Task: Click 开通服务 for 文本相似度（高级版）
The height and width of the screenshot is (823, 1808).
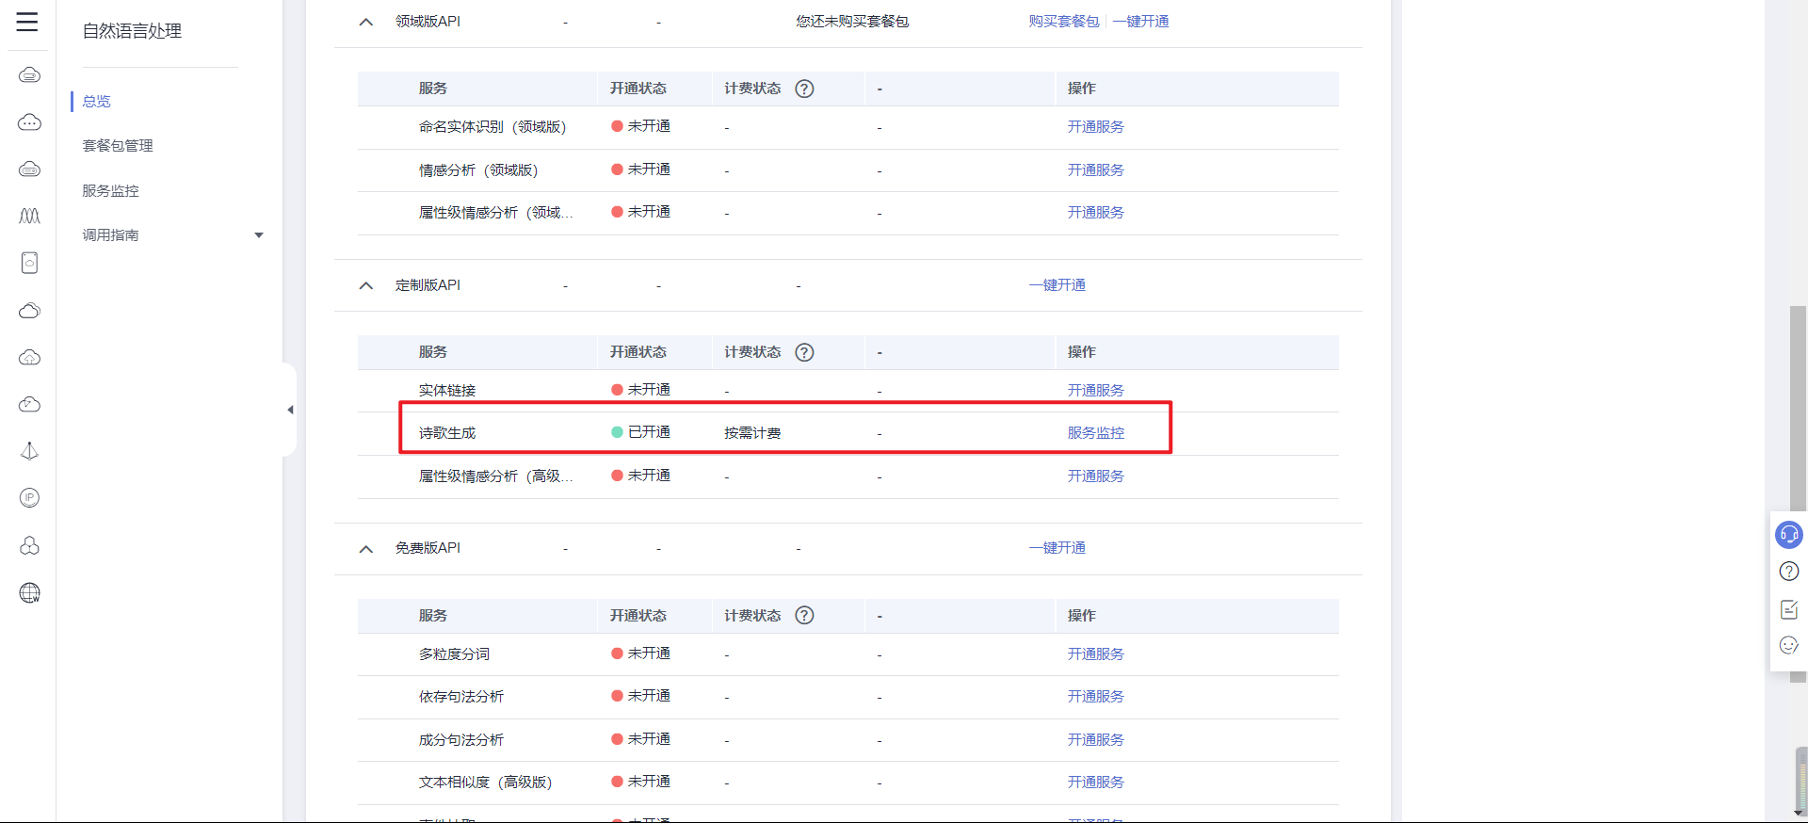Action: tap(1096, 782)
